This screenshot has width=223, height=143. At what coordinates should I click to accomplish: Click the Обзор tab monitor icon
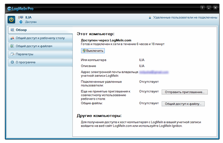(x=12, y=30)
